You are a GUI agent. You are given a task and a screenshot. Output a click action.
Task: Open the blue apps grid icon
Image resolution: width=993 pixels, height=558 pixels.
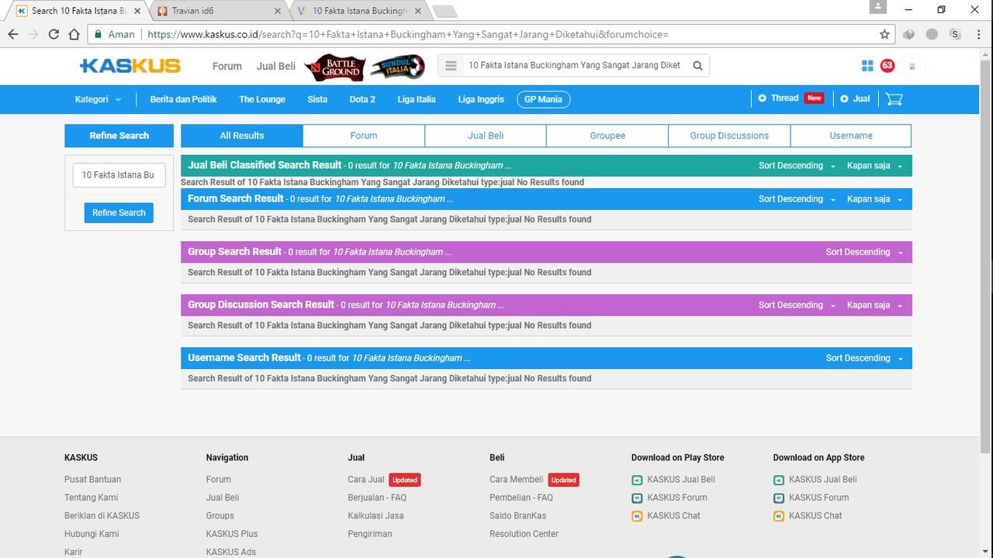(867, 66)
